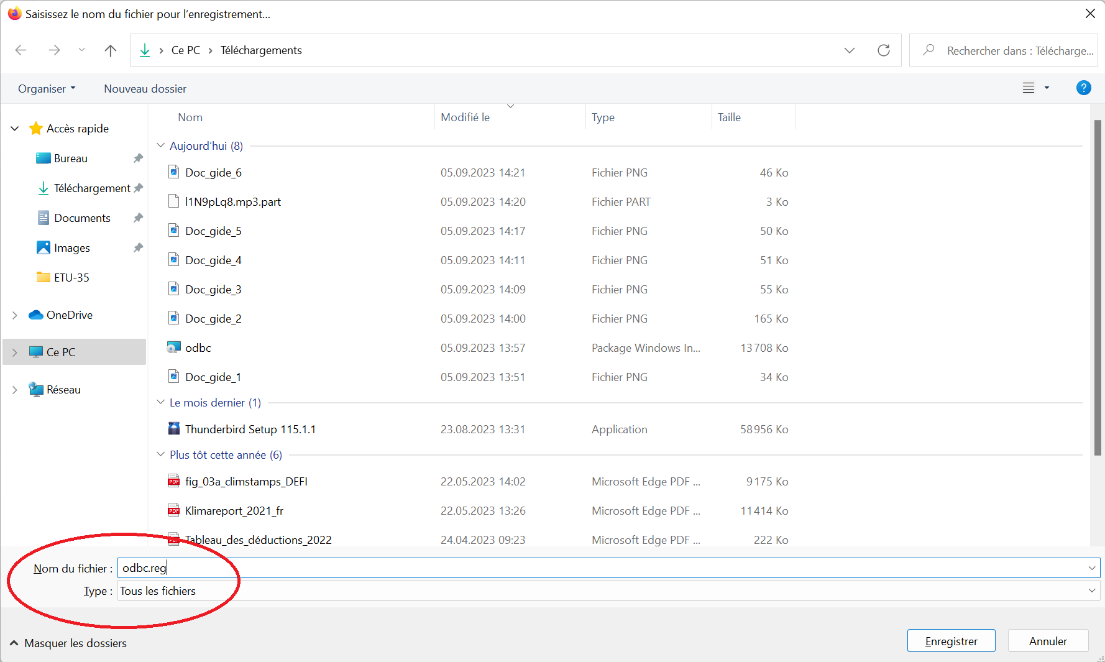Open the Organiser menu

47,89
